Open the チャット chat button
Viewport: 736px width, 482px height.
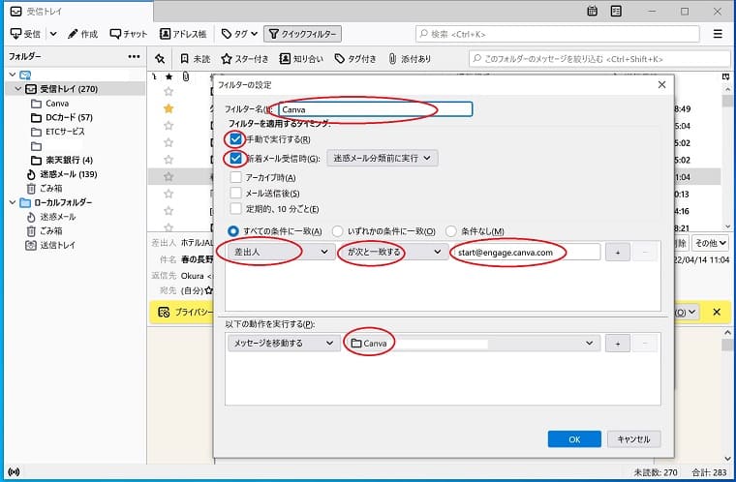coord(128,34)
